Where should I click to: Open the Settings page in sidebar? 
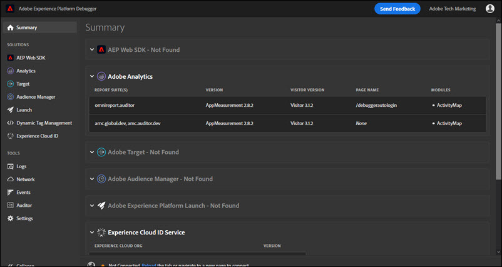click(25, 218)
